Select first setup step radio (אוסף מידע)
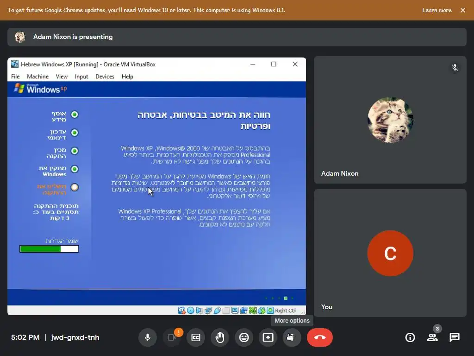Viewport: 474px width, 356px height. 75,114
